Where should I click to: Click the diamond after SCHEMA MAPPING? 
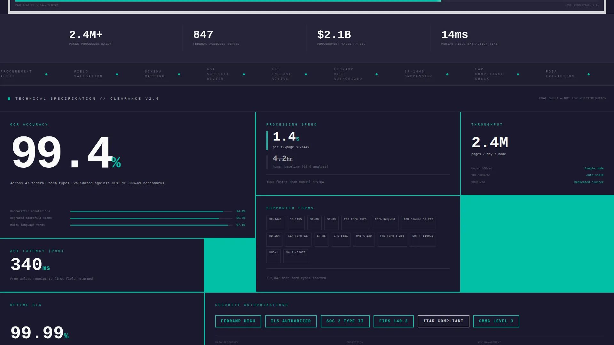click(179, 74)
